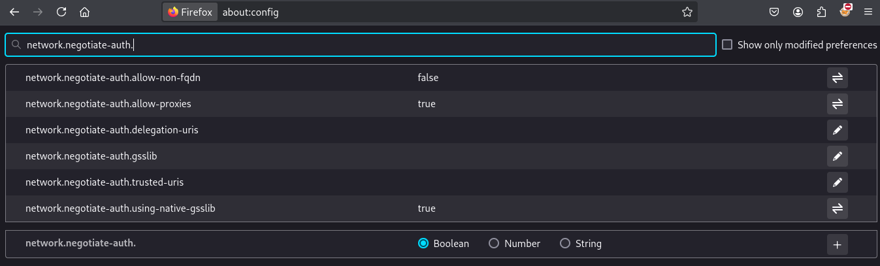The height and width of the screenshot is (266, 880).
Task: Open the Firefox application hamburger menu
Action: (868, 12)
